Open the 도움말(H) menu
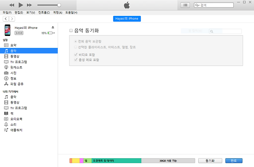Screen dimensions: 254x167 coord(71,13)
